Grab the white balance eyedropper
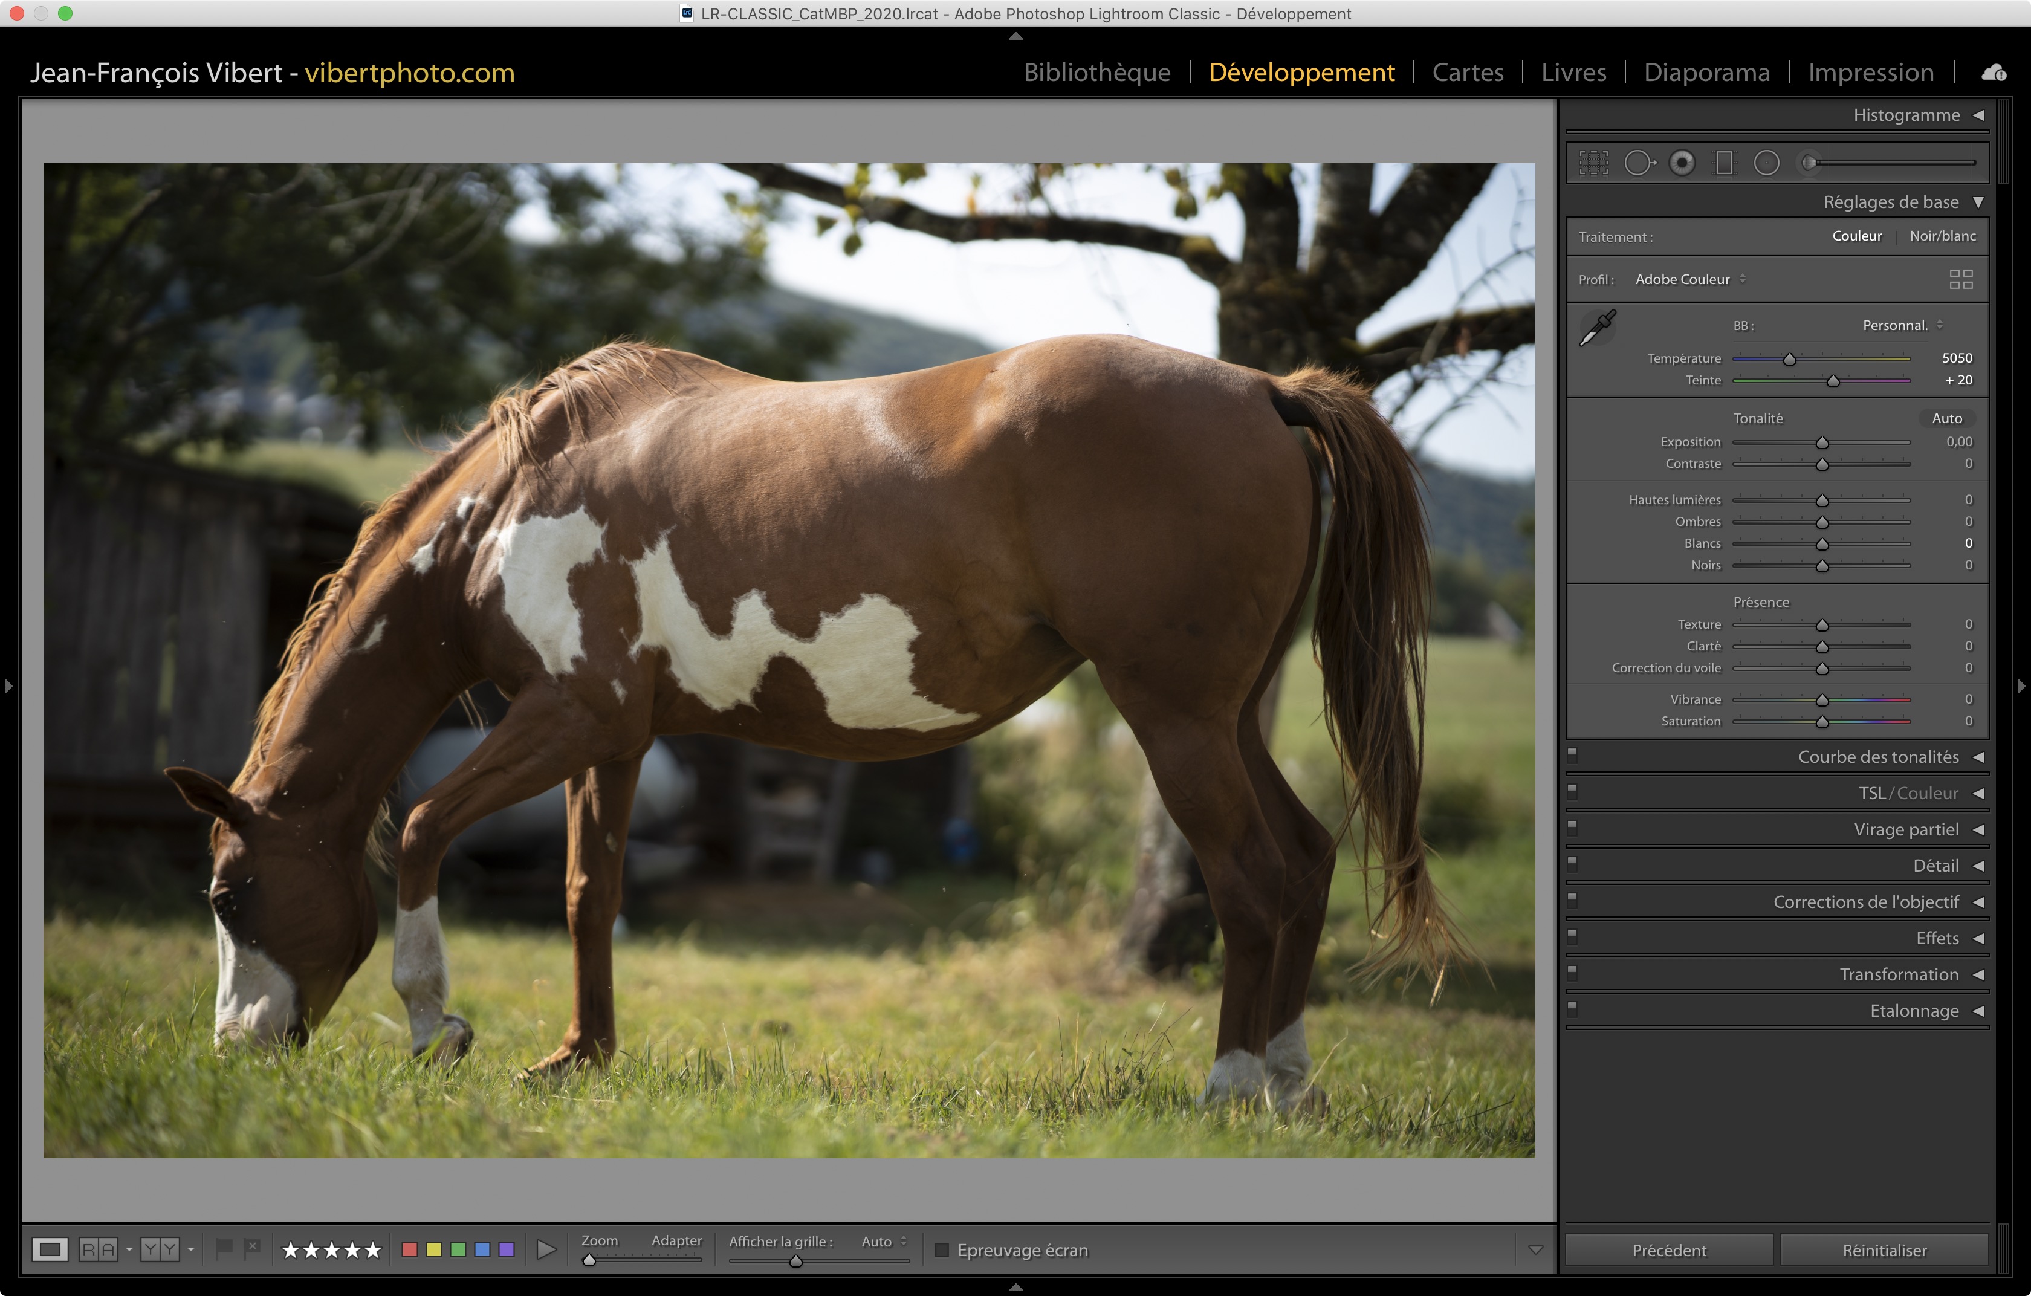 pos(1596,327)
